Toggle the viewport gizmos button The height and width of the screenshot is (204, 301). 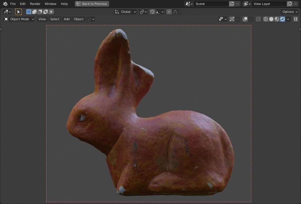click(x=232, y=19)
